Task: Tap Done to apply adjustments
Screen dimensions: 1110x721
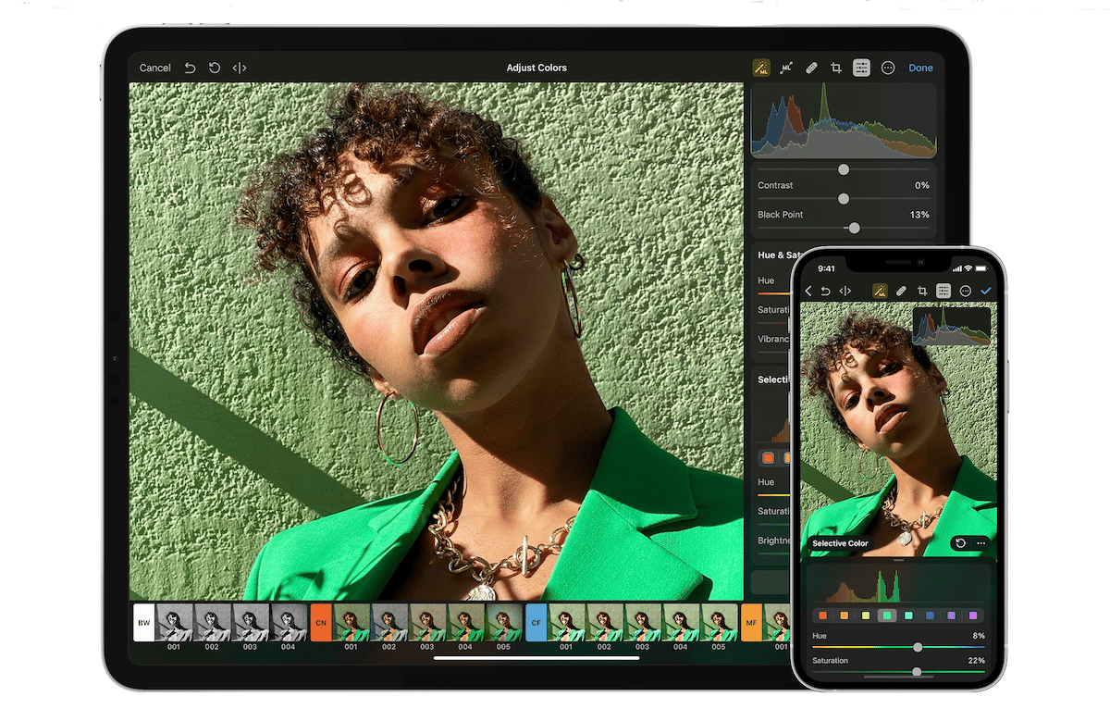Action: coord(920,68)
